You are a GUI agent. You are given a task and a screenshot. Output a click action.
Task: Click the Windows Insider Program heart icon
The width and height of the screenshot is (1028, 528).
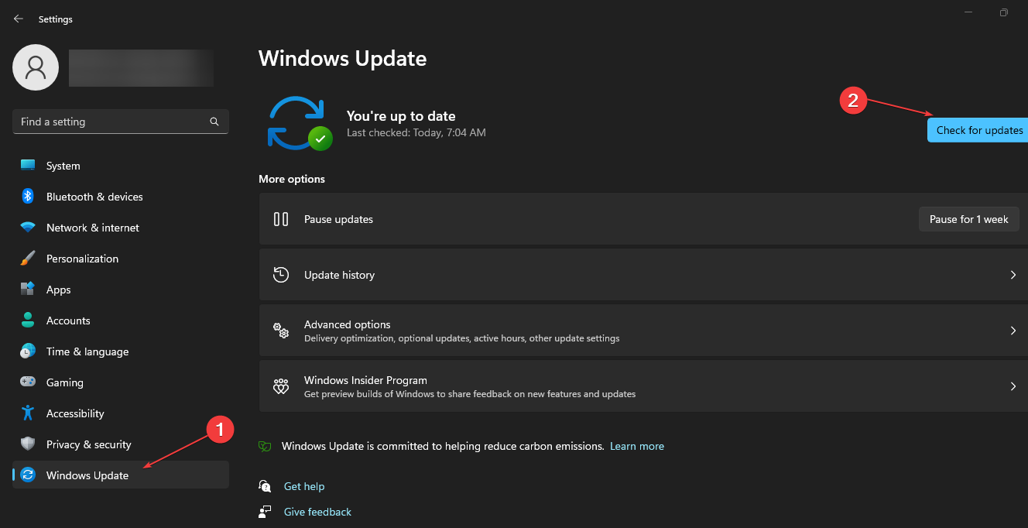coord(281,386)
